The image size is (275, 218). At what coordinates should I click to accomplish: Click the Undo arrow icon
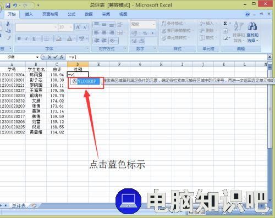15,5
